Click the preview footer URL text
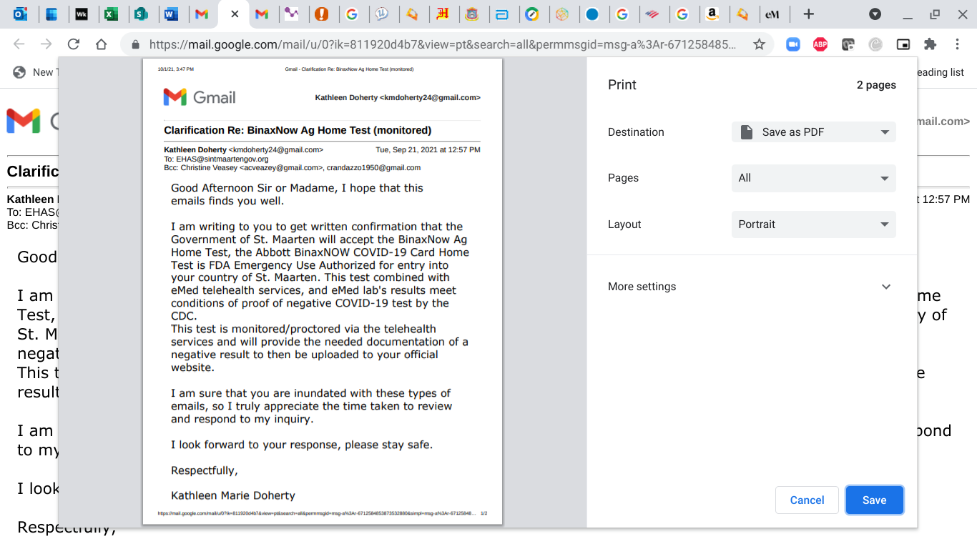 [316, 513]
